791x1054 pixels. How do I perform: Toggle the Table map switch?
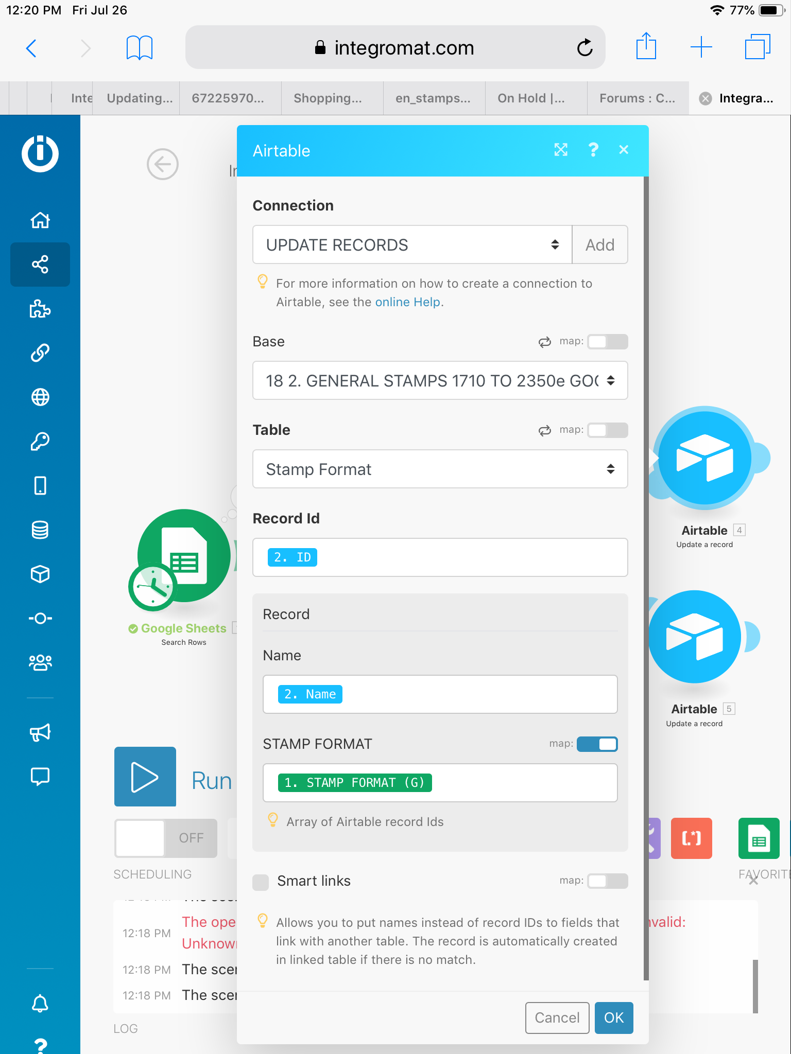608,430
